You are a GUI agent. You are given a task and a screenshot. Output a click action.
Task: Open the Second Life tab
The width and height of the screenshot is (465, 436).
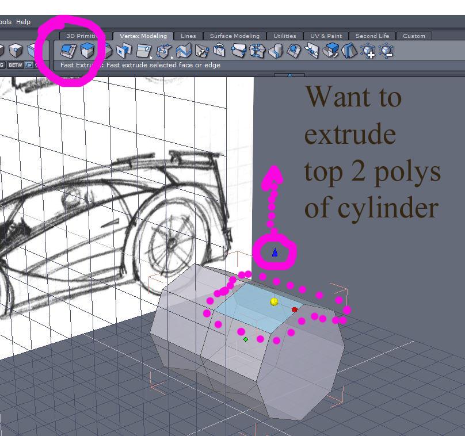click(x=372, y=36)
